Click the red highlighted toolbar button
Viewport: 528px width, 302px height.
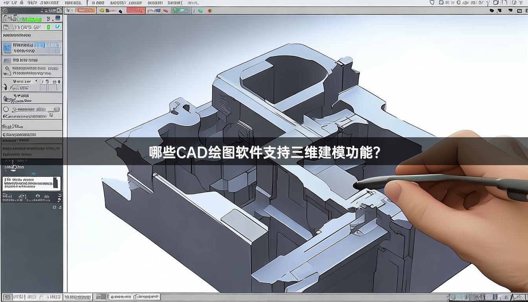pos(136,10)
